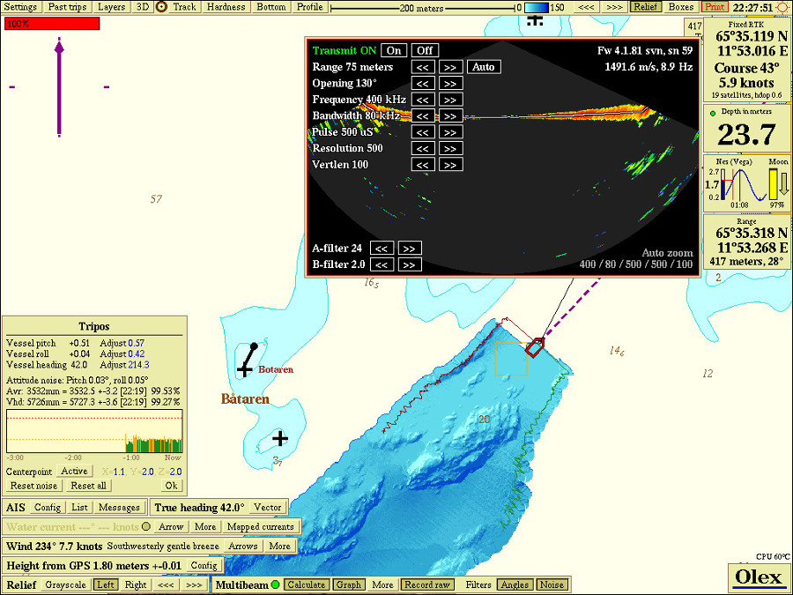Turn sonar transmit Off

pyautogui.click(x=426, y=50)
